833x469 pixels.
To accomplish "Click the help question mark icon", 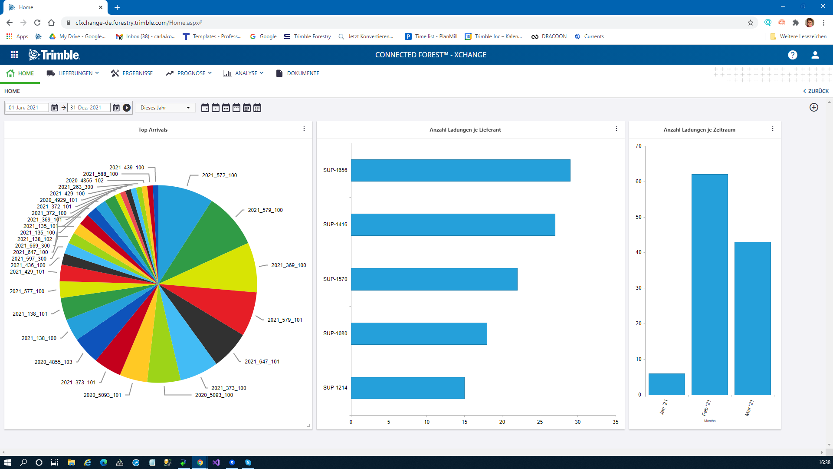I will pyautogui.click(x=792, y=55).
